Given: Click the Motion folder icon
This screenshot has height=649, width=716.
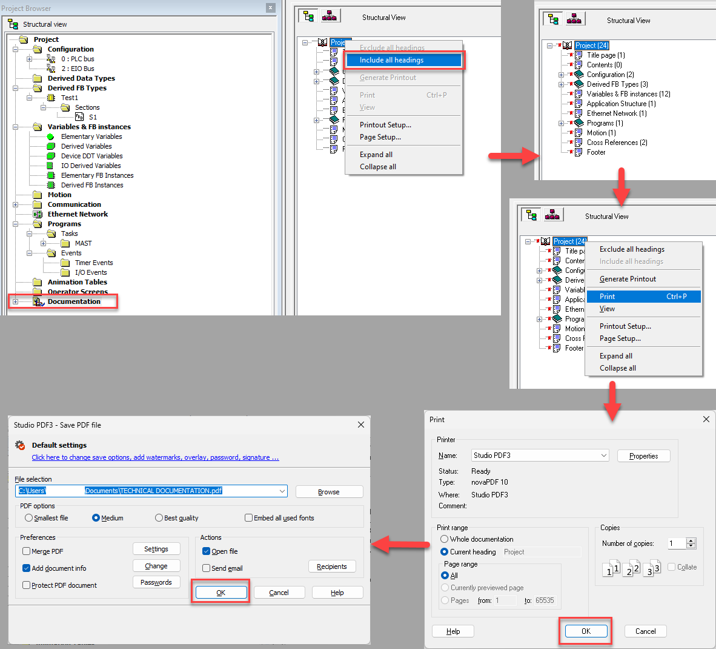Looking at the screenshot, I should tap(38, 195).
